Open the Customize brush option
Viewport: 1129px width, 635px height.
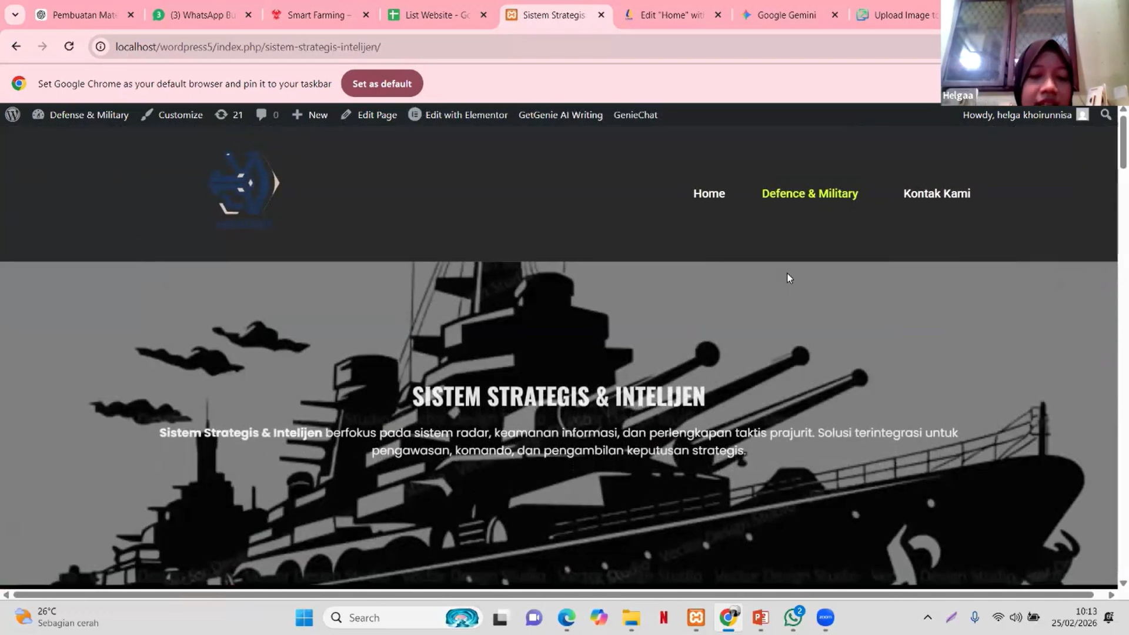172,115
